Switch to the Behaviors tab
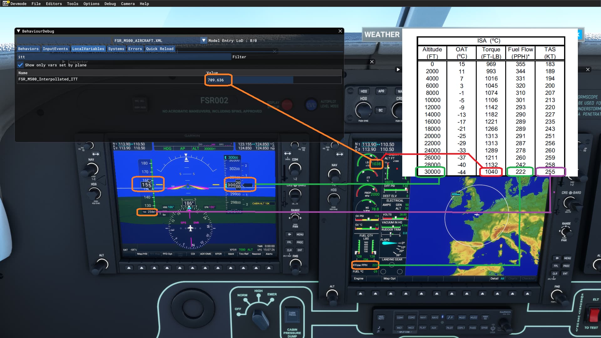 click(x=28, y=49)
